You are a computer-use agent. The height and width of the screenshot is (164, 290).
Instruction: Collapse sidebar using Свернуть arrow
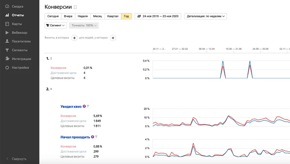pos(7,159)
